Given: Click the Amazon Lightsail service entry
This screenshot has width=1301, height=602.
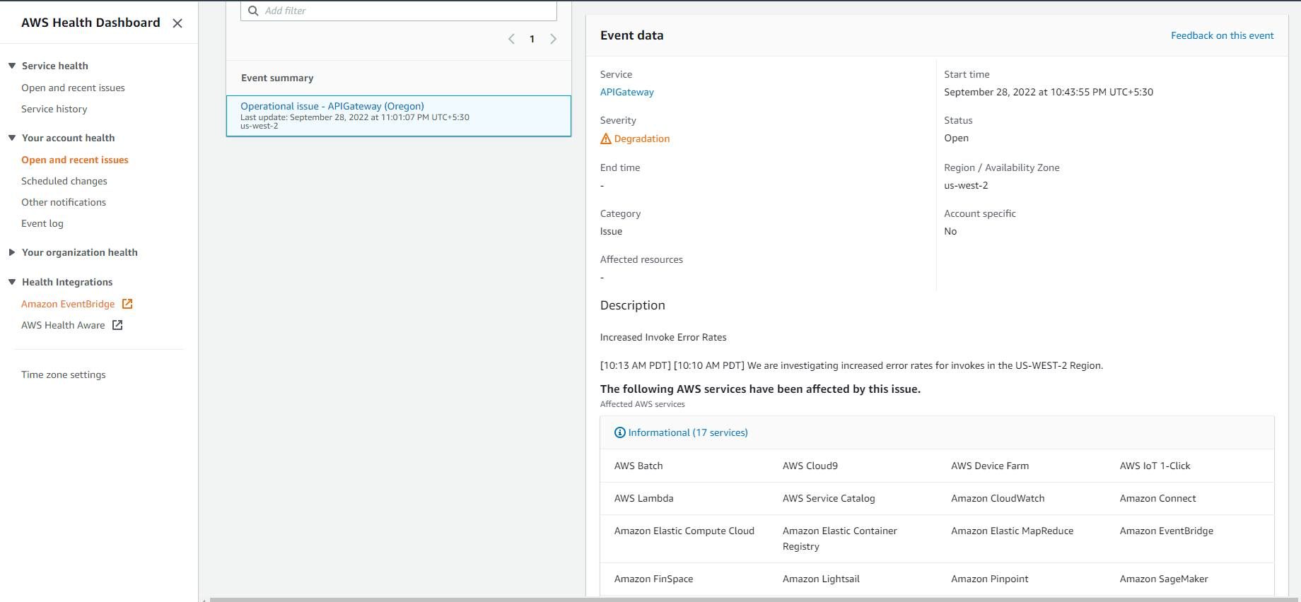Looking at the screenshot, I should tap(822, 579).
